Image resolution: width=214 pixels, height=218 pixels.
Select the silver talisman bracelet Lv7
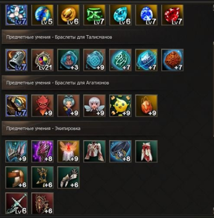click(x=16, y=60)
